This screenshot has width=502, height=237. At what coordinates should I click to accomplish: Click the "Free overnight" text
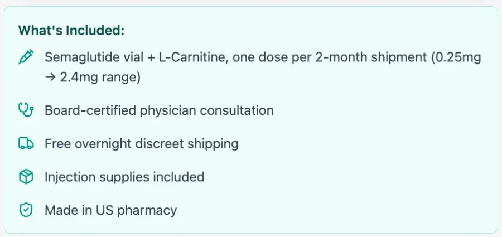88,144
